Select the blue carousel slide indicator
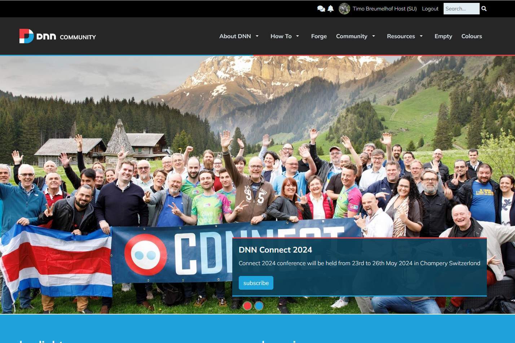 [x=259, y=306]
